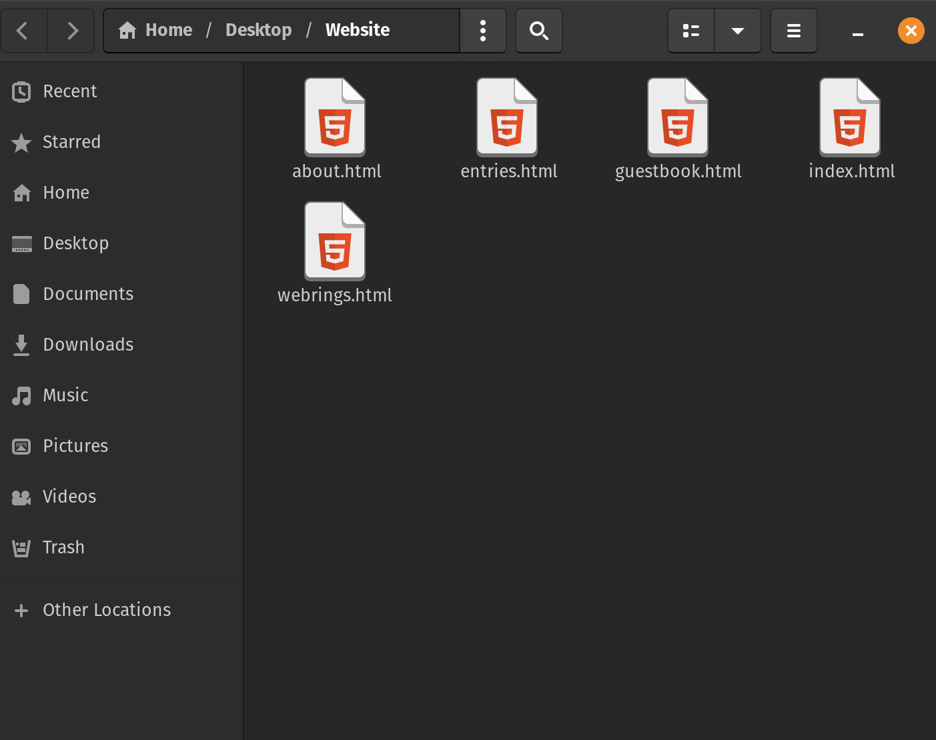Open the hamburger main menu
936x740 pixels.
pos(793,31)
